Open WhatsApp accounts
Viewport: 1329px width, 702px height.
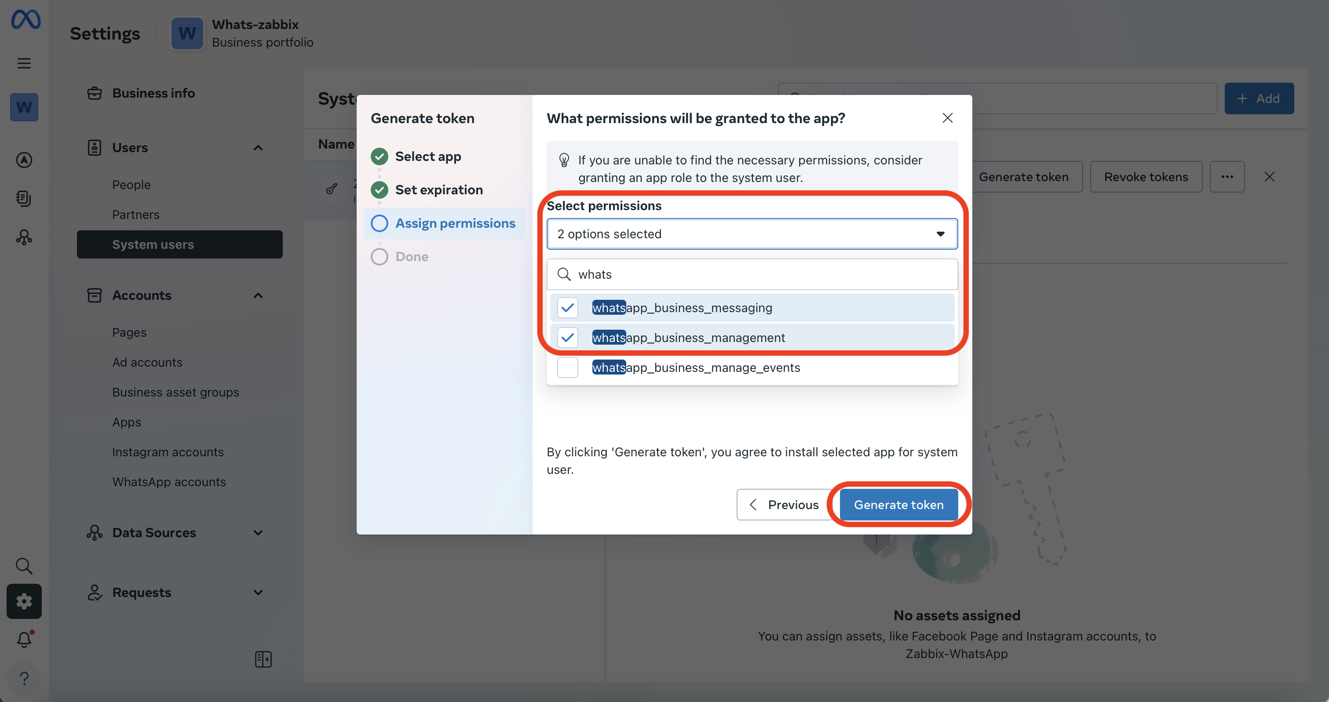point(169,482)
